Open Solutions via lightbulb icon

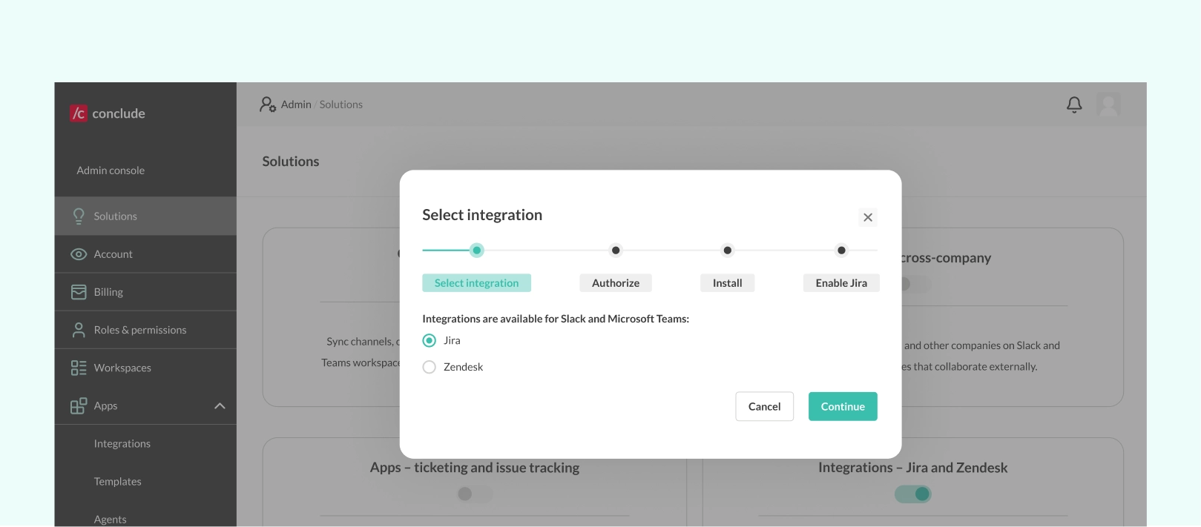[x=79, y=216]
